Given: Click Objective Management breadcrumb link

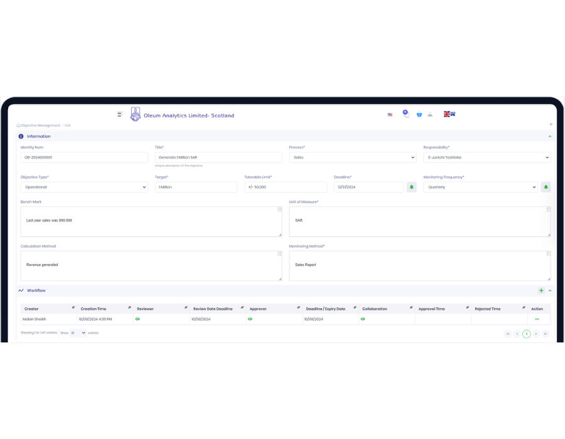Looking at the screenshot, I should pos(40,125).
